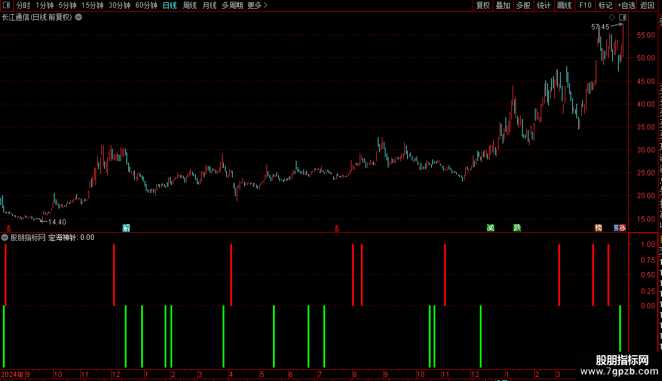Screen dimensions: 662x381
Task: Click the 返回 back button
Action: click(x=647, y=5)
